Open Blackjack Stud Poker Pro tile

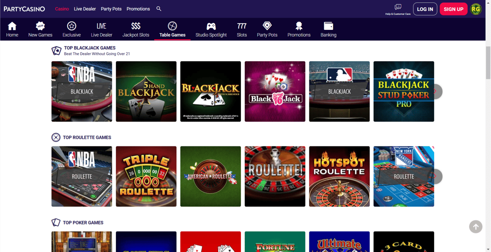tap(404, 91)
